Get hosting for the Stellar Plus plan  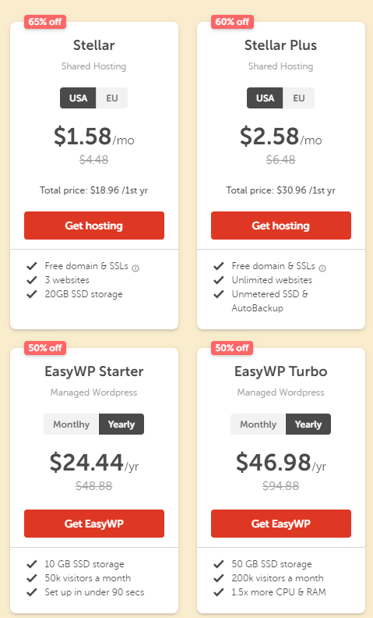[281, 226]
